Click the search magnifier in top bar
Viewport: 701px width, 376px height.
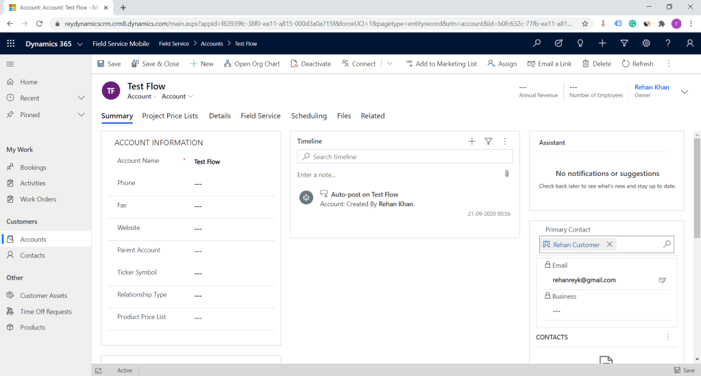tap(537, 43)
